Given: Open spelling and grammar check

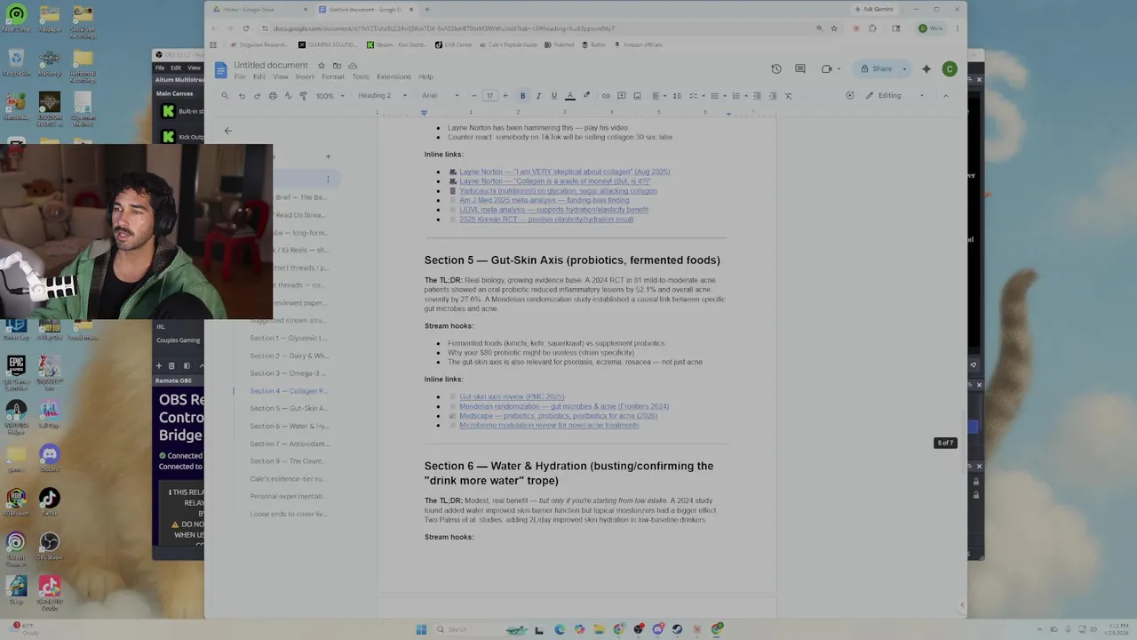Looking at the screenshot, I should 288,96.
